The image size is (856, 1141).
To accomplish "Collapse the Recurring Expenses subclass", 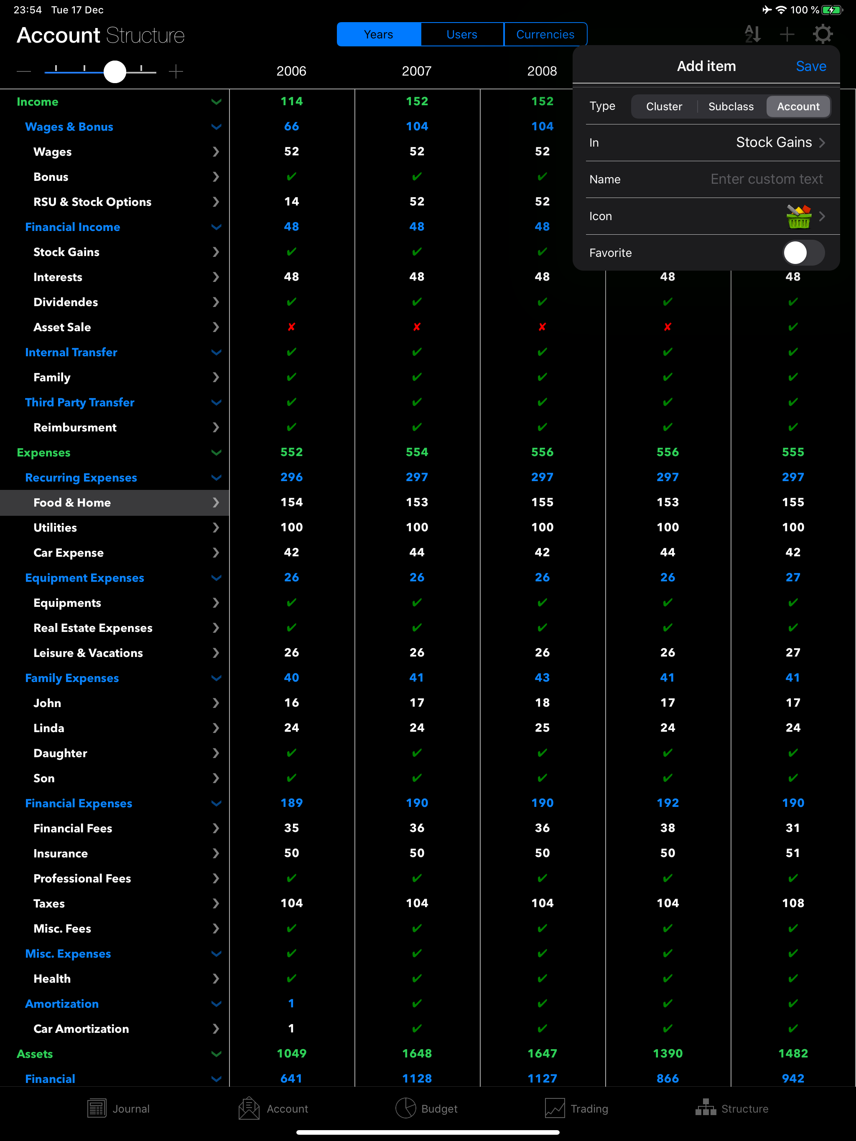I will (x=217, y=478).
